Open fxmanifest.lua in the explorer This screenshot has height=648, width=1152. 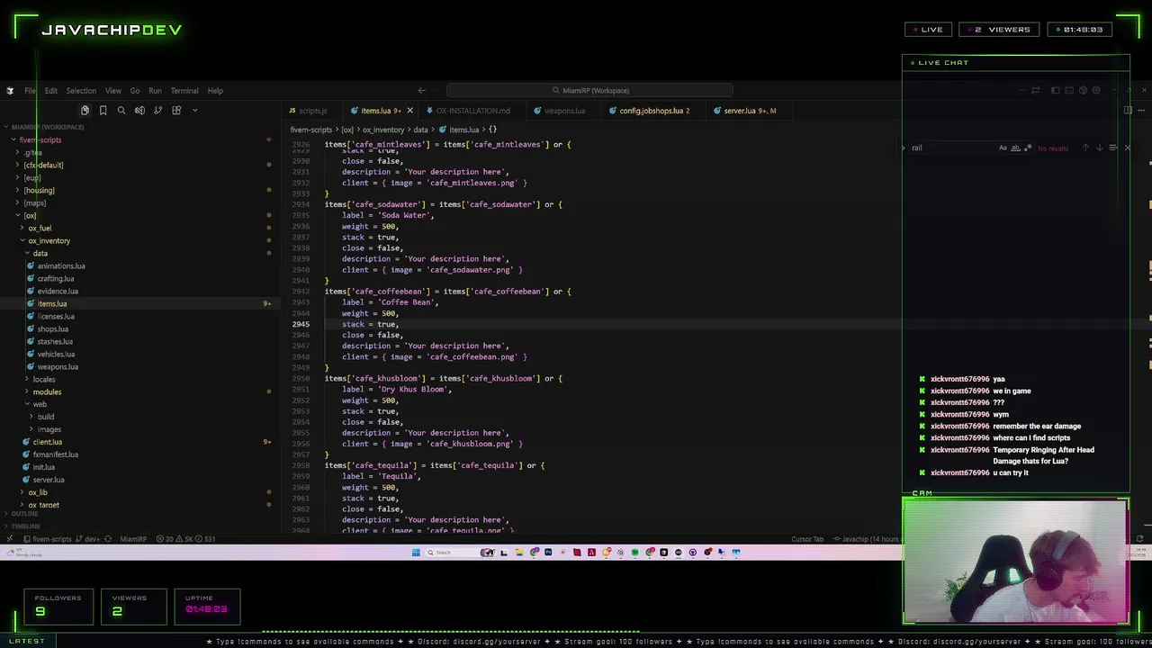(x=55, y=454)
